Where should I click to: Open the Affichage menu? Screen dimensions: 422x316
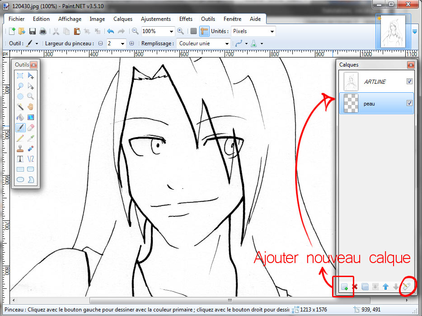click(70, 19)
